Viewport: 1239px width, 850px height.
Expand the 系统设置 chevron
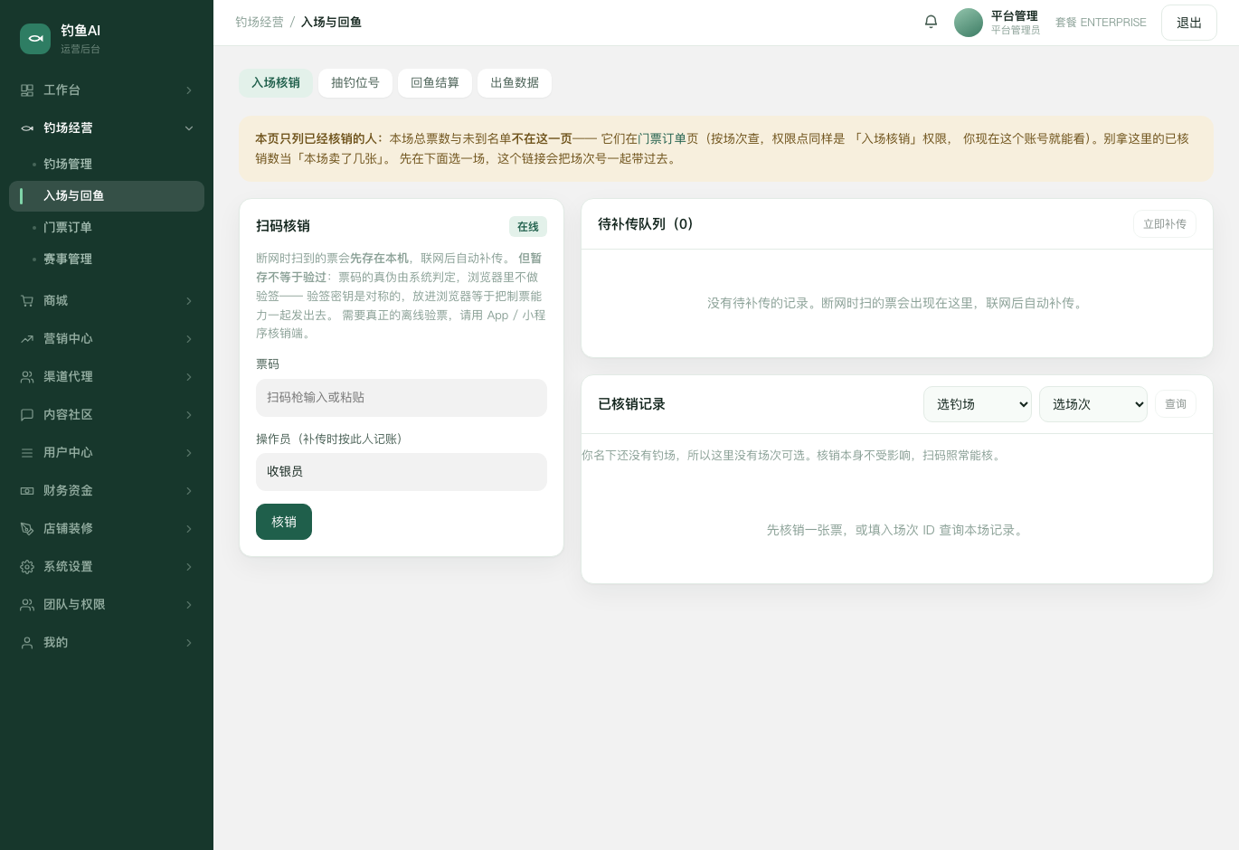tap(189, 567)
